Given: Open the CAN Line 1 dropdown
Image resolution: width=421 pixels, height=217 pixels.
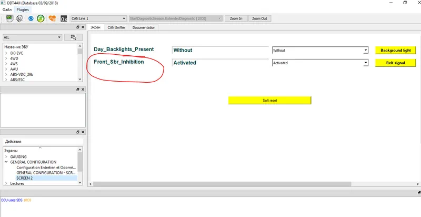Looking at the screenshot, I should point(98,18).
